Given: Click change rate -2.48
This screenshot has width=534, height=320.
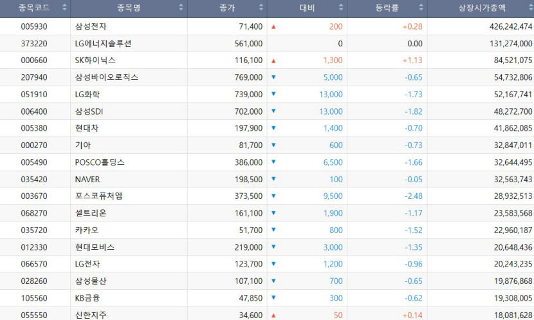Looking at the screenshot, I should [x=414, y=196].
